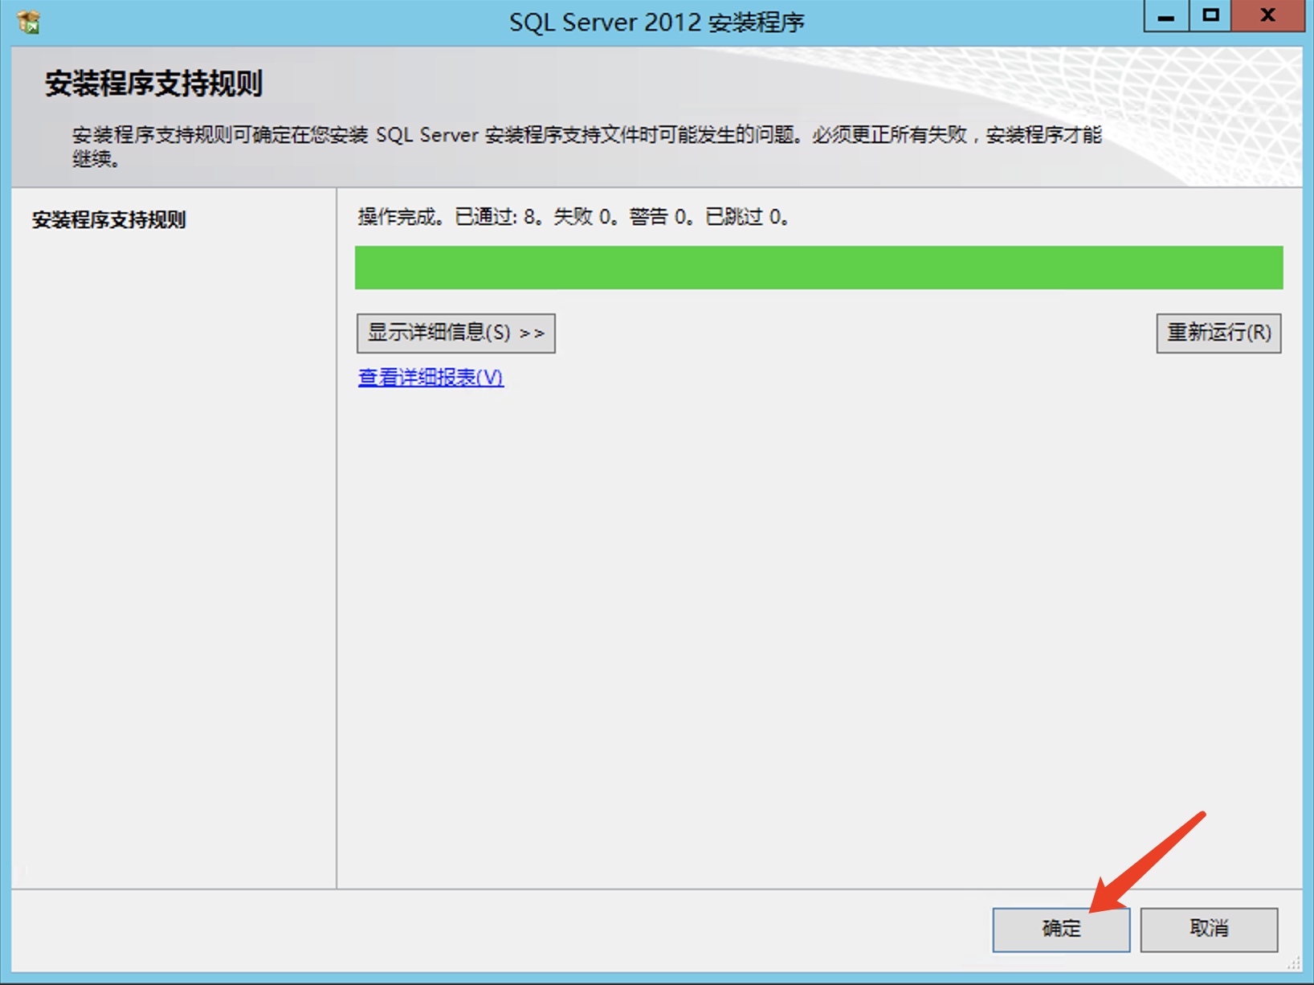
Task: Confirm with the 确定 button
Action: (x=1061, y=930)
